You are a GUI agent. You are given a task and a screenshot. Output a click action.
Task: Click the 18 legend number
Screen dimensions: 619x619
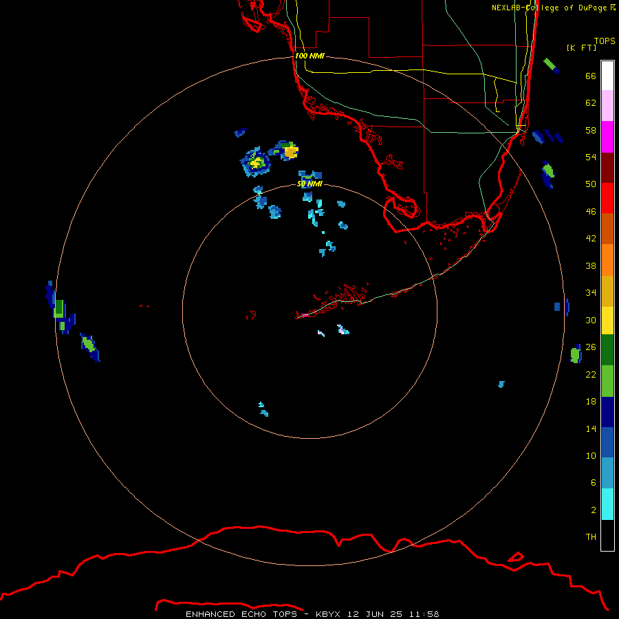[x=591, y=402]
